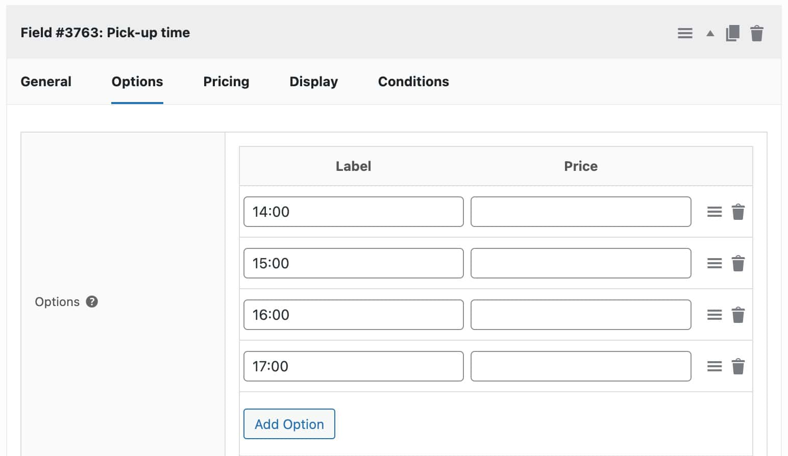This screenshot has height=456, width=788.
Task: Delete the 17:00 option row
Action: click(x=738, y=366)
